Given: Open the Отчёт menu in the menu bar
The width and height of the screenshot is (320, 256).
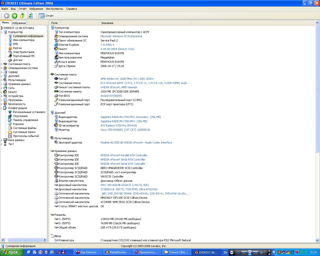Looking at the screenshot, I should point(22,9).
